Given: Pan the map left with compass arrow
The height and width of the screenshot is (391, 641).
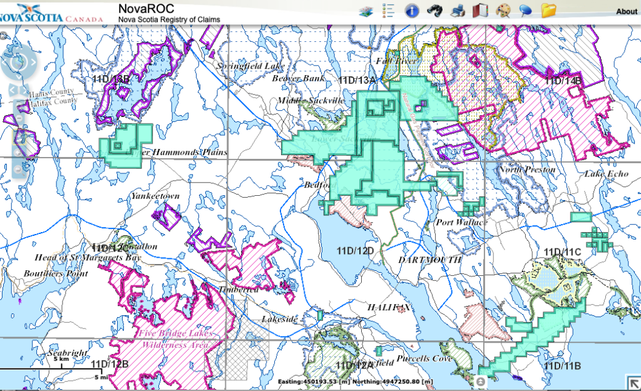Looking at the screenshot, I should click(x=4, y=62).
